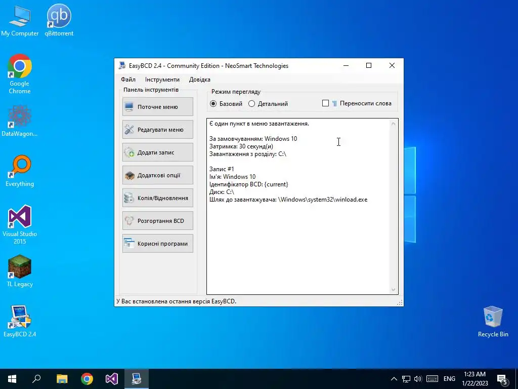Open the Інструменти menu
This screenshot has height=389, width=518.
(162, 80)
